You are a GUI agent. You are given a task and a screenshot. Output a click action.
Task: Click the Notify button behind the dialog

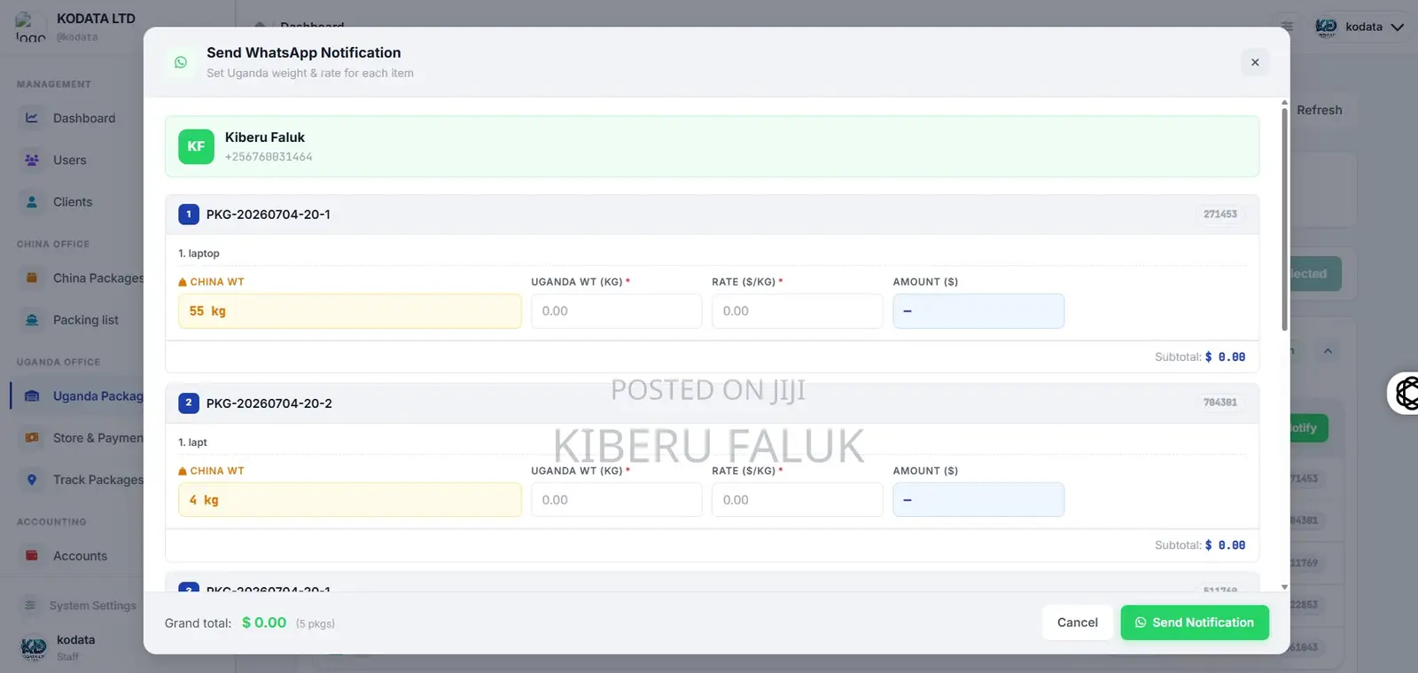1309,427
